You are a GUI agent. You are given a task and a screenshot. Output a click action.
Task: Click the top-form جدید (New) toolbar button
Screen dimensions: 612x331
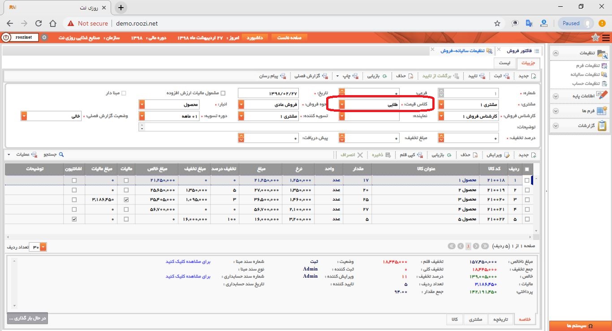click(x=527, y=76)
